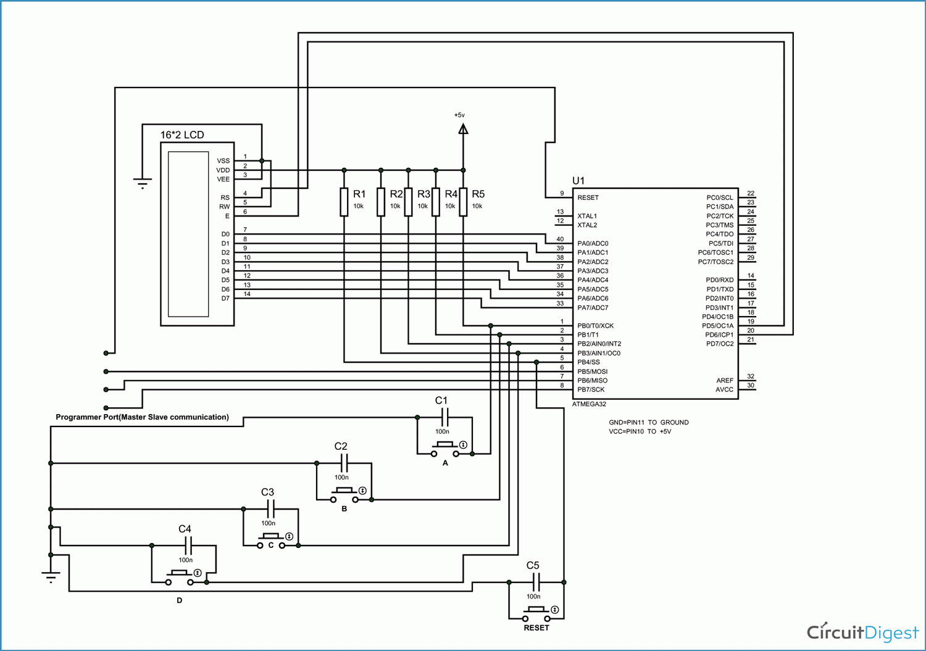Viewport: 926px width, 651px height.
Task: Select the XTAL1 pin label
Action: [587, 216]
